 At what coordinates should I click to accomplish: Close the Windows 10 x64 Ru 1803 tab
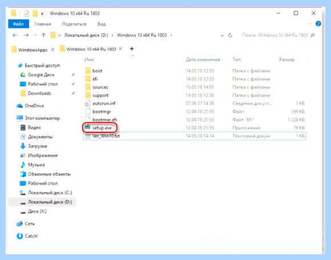(x=120, y=49)
